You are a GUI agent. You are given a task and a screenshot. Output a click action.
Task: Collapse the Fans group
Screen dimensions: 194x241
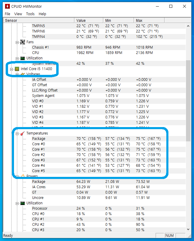(x=17, y=42)
